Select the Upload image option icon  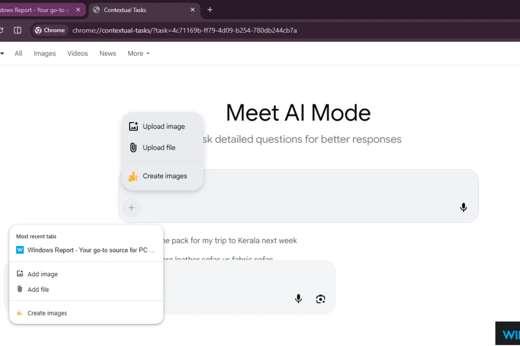pos(133,126)
